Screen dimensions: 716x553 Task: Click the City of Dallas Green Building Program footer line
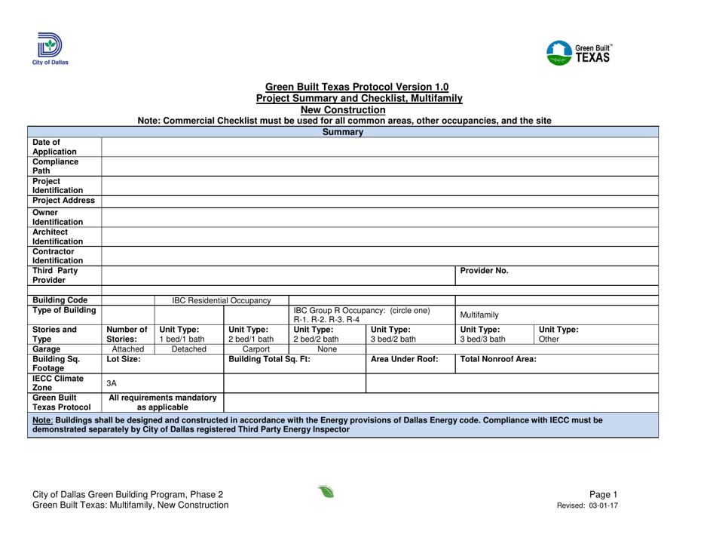(128, 494)
